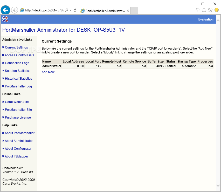Click the Evaluation label in header
The width and height of the screenshot is (221, 192).
[x=206, y=19]
